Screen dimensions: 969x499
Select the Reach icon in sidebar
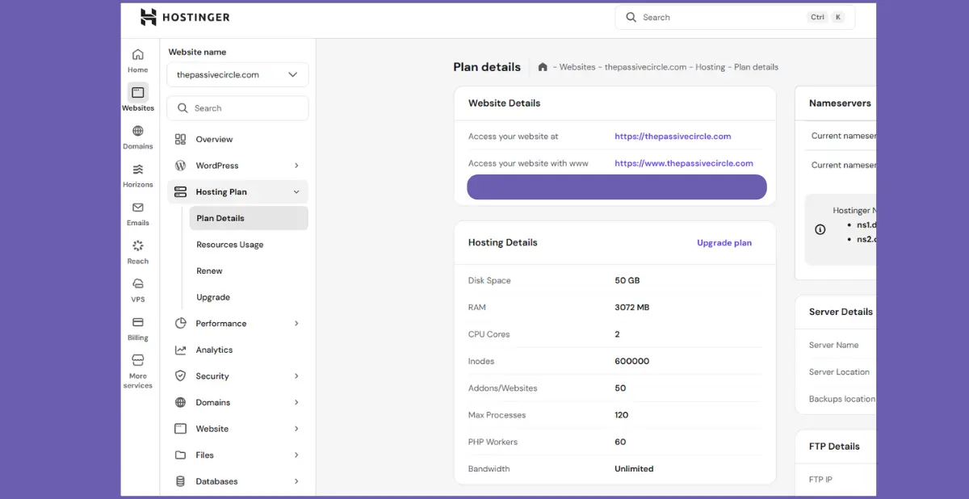[137, 250]
